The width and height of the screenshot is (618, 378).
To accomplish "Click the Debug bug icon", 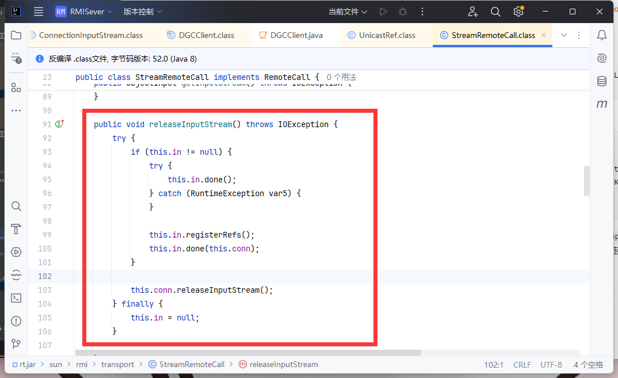I will click(403, 12).
